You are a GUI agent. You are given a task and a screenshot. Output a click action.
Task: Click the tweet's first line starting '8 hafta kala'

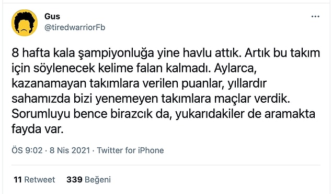166,53
